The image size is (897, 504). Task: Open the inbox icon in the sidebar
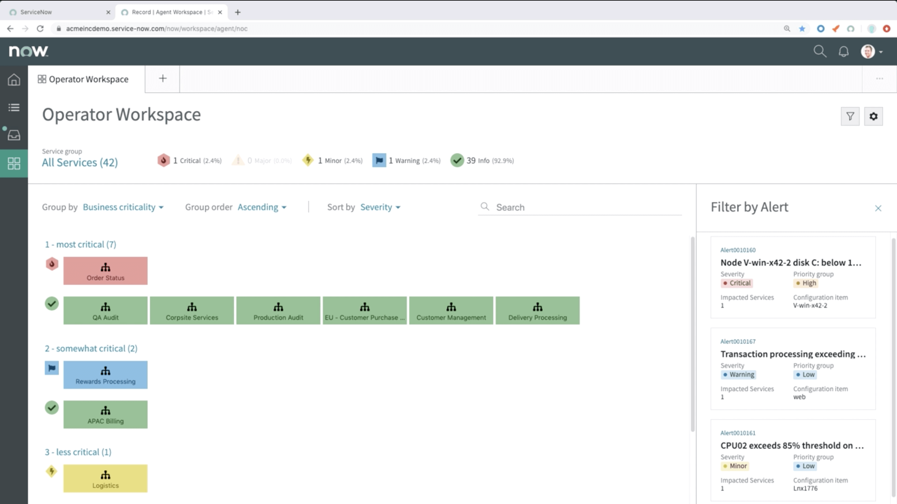point(14,135)
